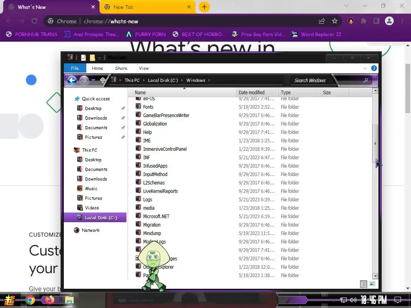This screenshot has height=308, width=411.
Task: Sort by Date modified column header
Action: click(x=257, y=93)
